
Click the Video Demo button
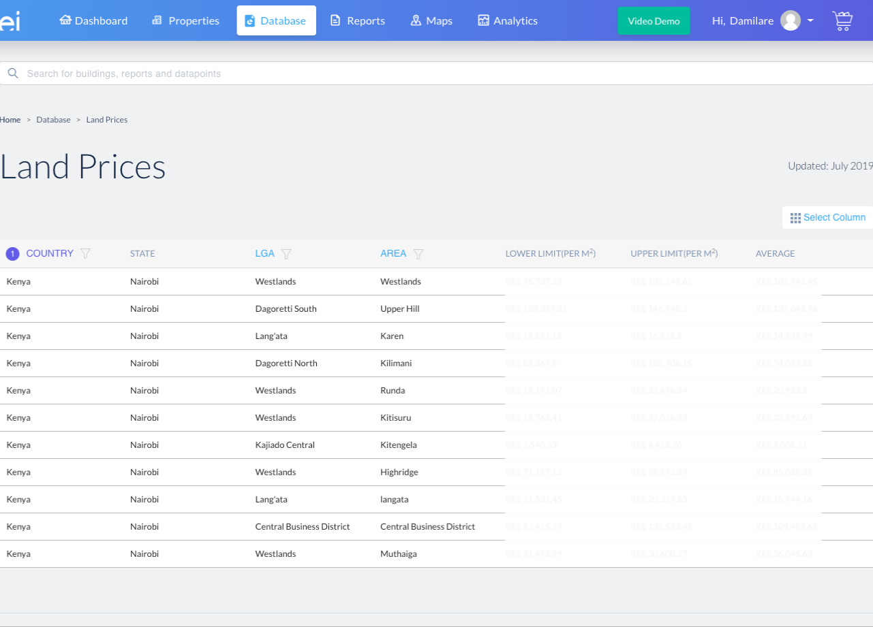(x=653, y=20)
